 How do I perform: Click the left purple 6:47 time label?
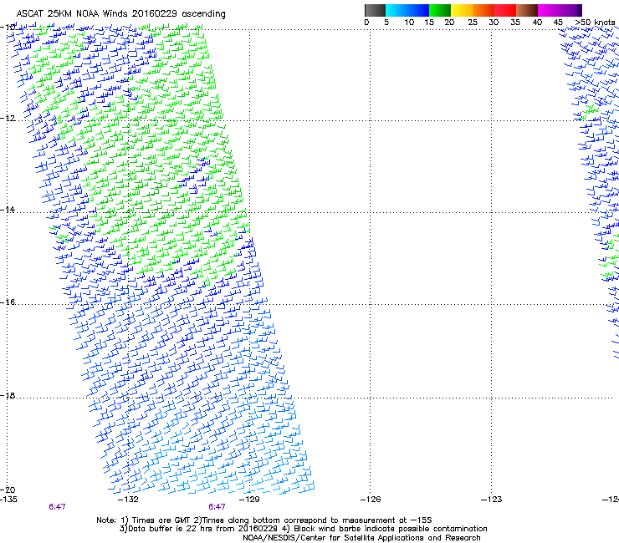tap(57, 507)
